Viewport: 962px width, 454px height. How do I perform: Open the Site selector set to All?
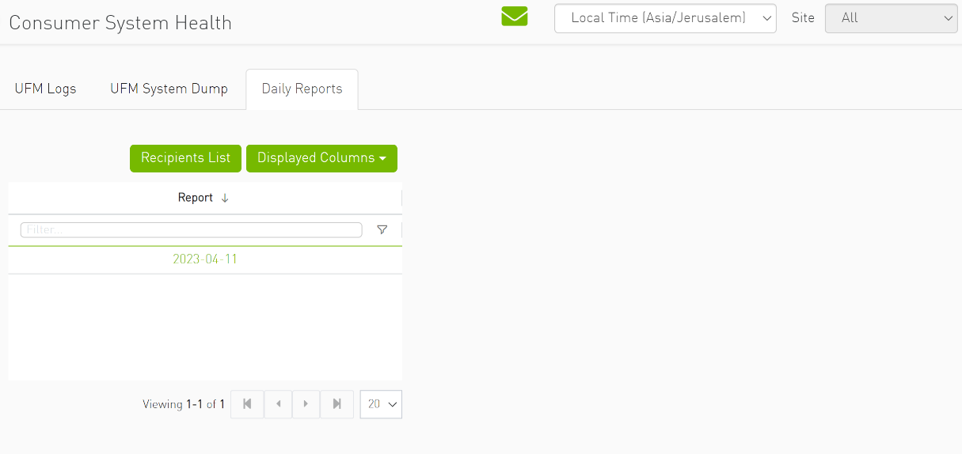(891, 18)
